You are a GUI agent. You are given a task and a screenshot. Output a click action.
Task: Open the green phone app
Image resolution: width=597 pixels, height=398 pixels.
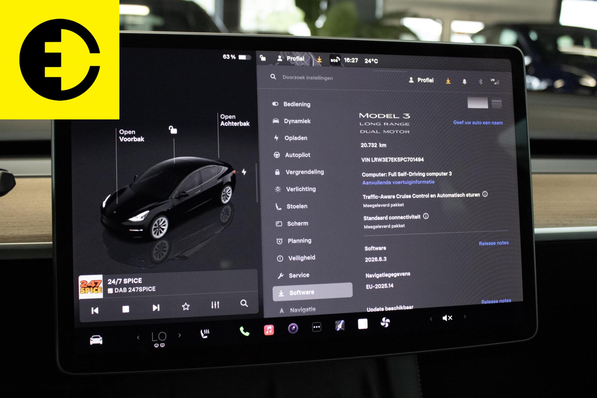coord(244,331)
